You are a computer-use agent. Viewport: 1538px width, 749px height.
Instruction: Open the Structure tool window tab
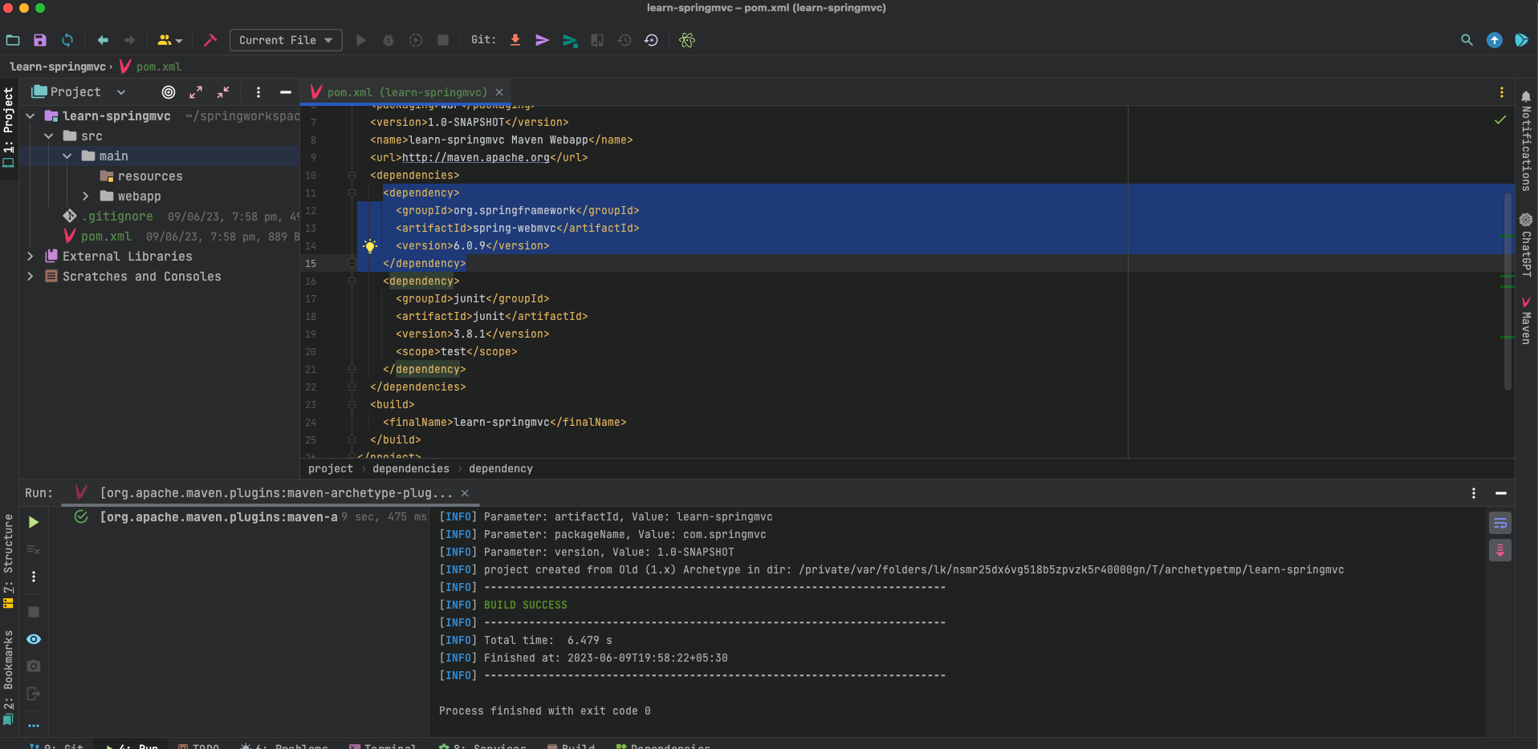pyautogui.click(x=9, y=561)
